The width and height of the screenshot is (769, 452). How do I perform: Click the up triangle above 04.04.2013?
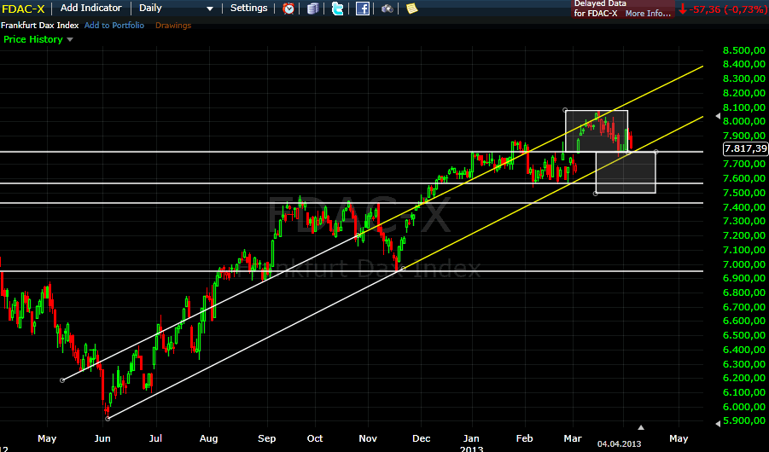click(640, 427)
